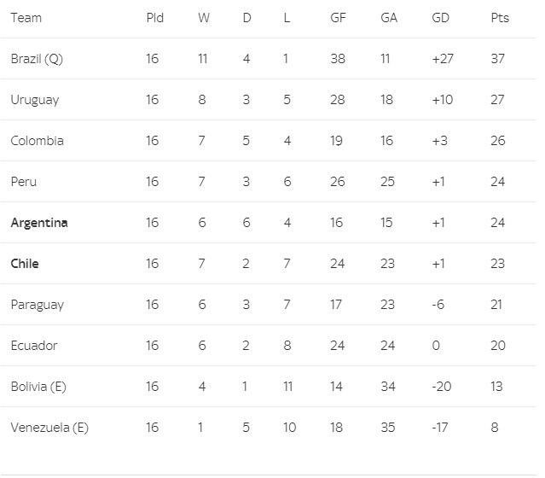Click the L column header
Screen dimensions: 545x478
click(x=287, y=18)
